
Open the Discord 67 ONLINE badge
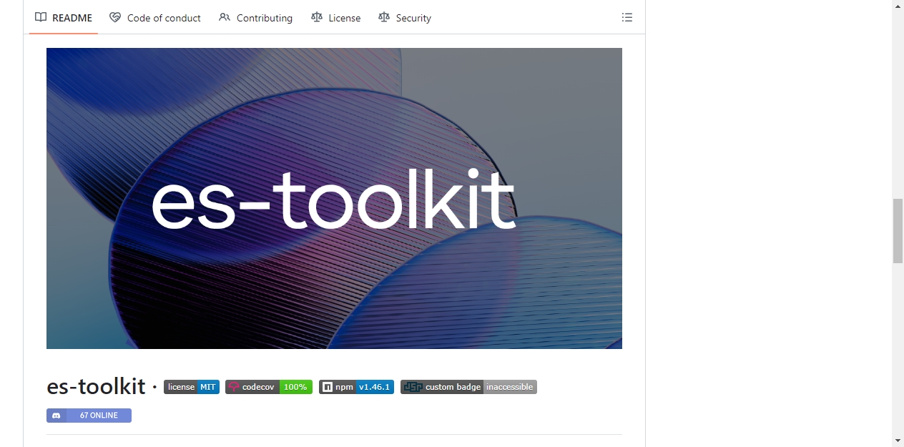pyautogui.click(x=89, y=416)
